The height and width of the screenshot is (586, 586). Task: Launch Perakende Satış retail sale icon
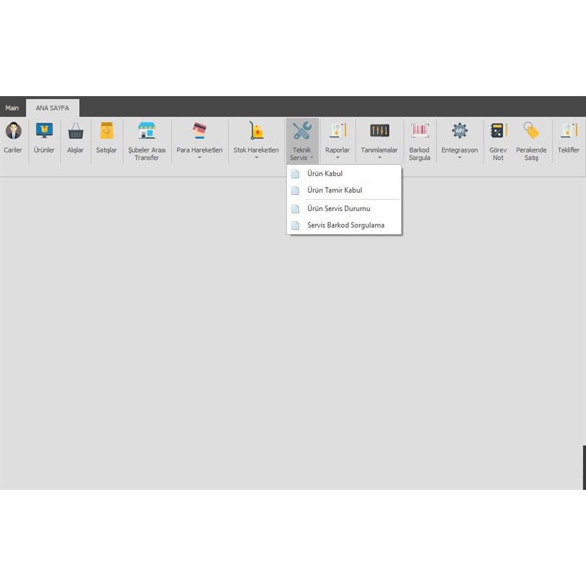[531, 131]
